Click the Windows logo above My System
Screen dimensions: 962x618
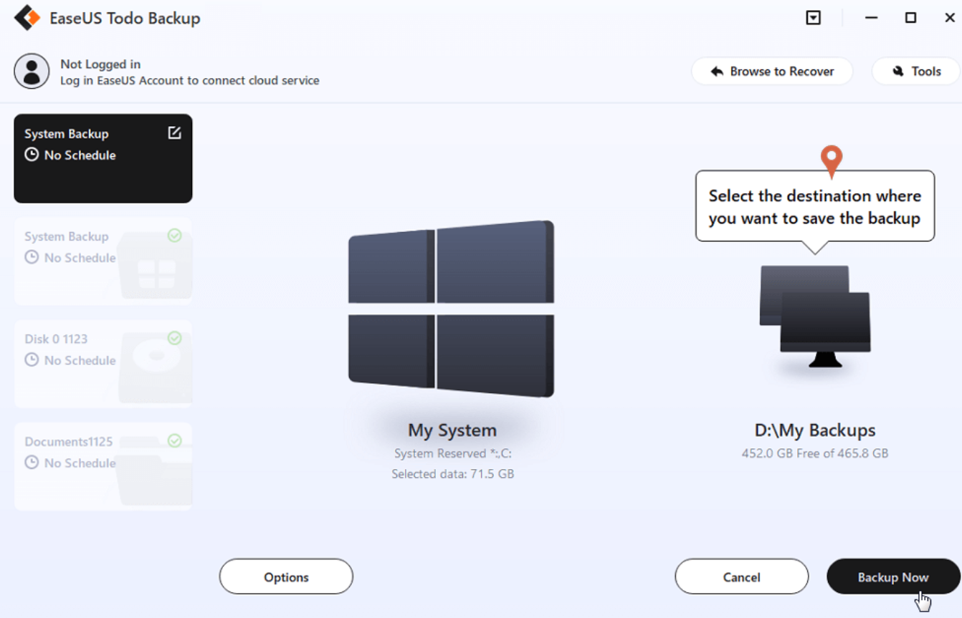(x=451, y=309)
